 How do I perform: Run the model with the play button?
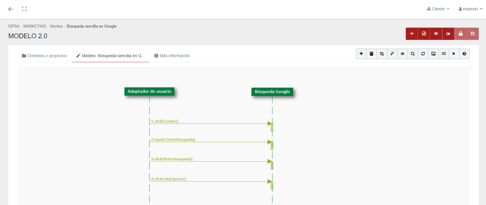(454, 54)
